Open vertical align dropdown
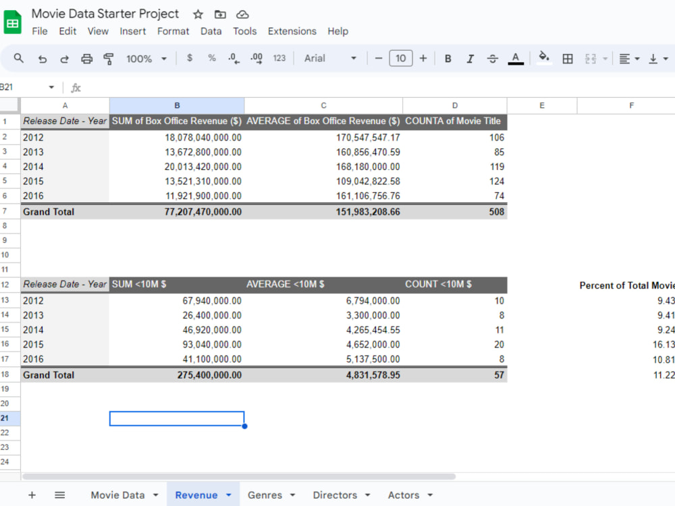 point(658,59)
